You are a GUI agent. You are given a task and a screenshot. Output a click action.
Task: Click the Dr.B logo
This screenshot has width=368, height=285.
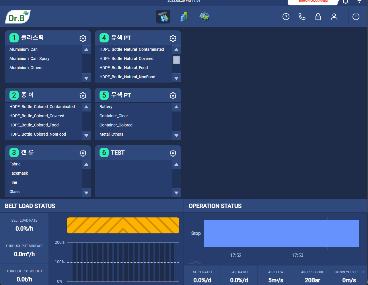(x=18, y=17)
